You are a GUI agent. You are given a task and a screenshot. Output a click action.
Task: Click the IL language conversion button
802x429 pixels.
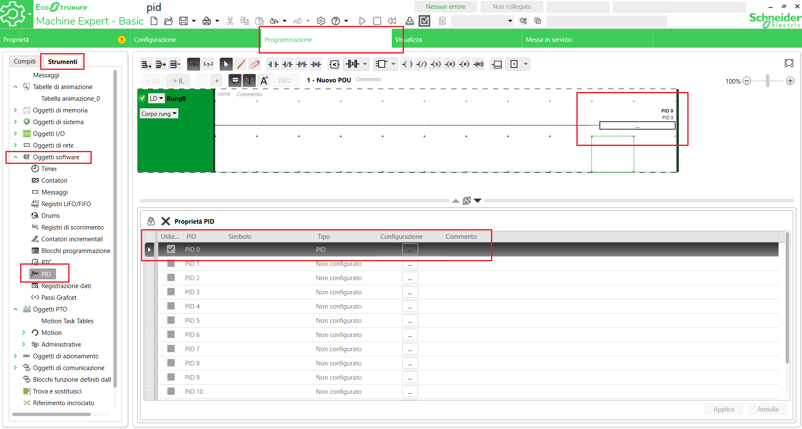[x=178, y=81]
